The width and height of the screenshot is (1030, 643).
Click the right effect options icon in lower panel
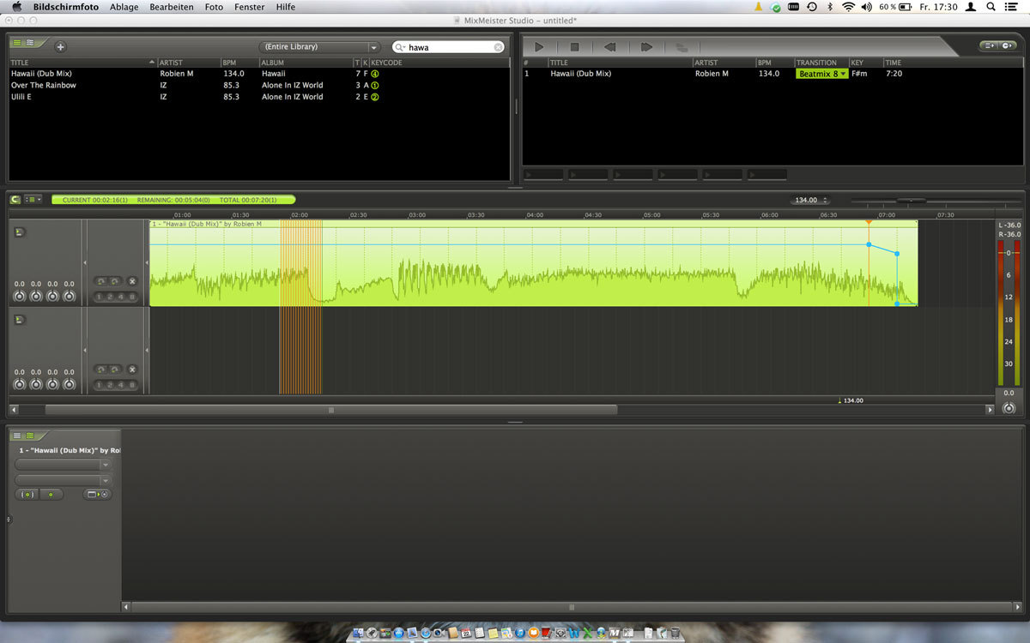click(x=97, y=495)
